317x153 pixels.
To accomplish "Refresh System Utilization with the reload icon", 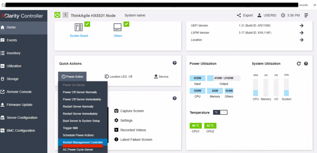I will 299,63.
